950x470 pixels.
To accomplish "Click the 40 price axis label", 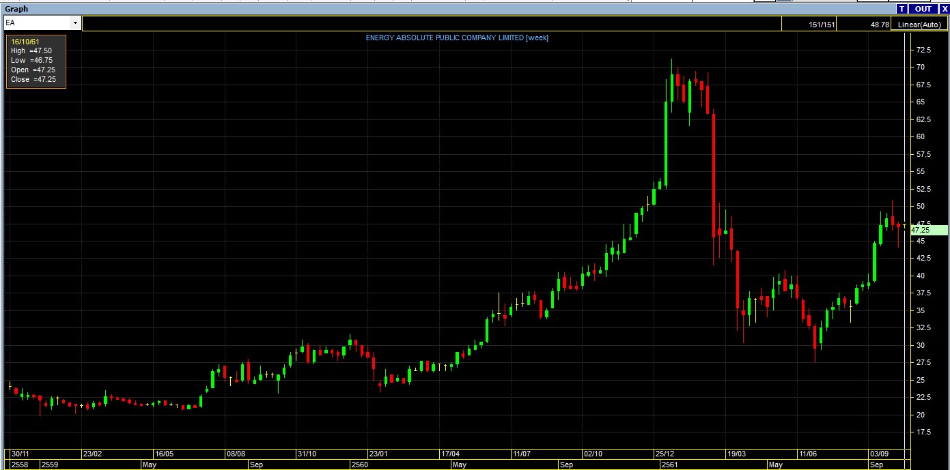I will 921,276.
